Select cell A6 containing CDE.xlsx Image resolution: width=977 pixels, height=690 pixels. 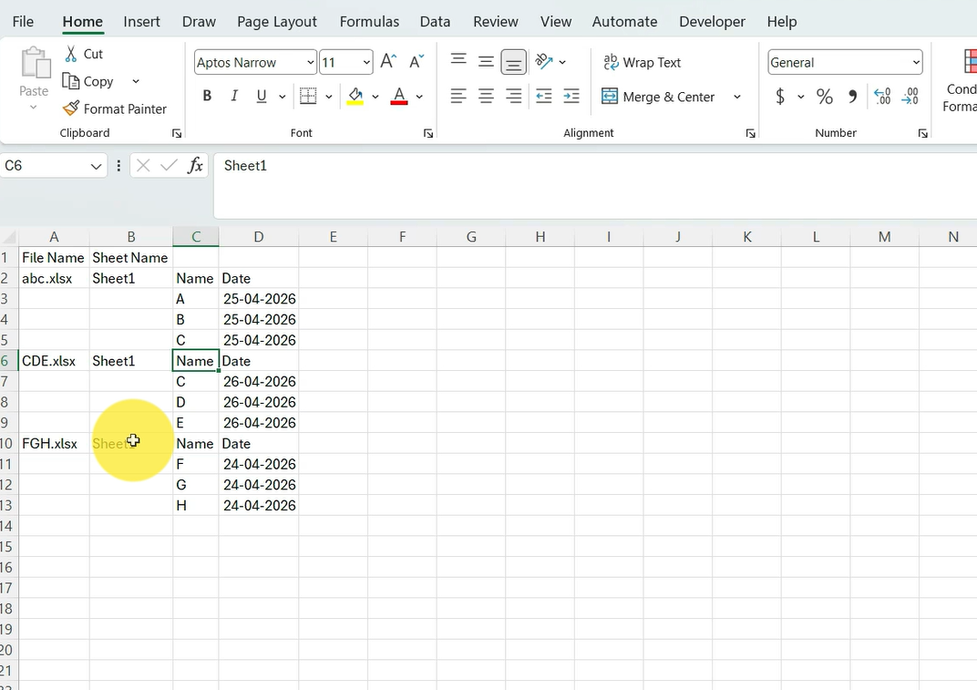tap(54, 361)
